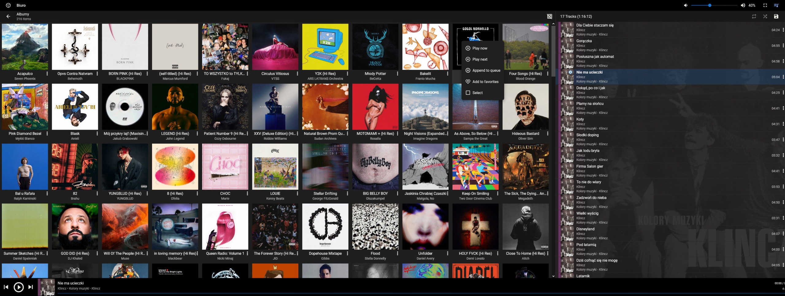
Task: Open the options menu for Y2K album
Action: (x=347, y=74)
